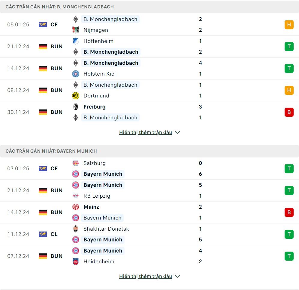The image size is (299, 290).
Task: Expand more B. Monchengladbach matches chevron
Action: click(x=177, y=132)
